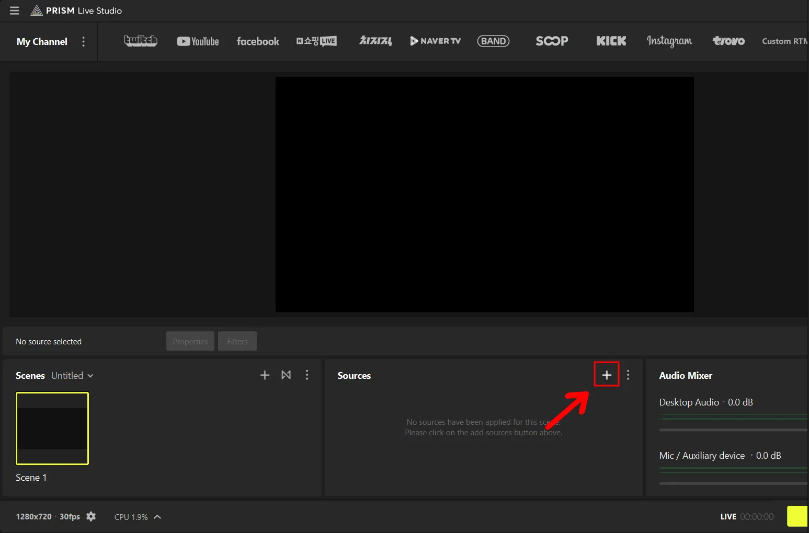Select the Scene 1 thumbnail
This screenshot has height=533, width=809.
52,428
